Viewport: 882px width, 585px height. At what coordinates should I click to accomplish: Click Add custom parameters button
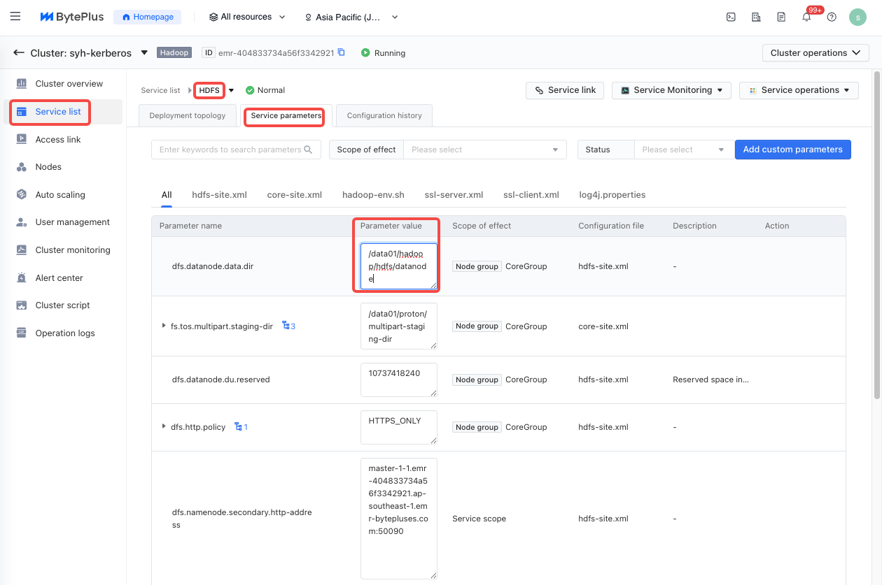[x=792, y=150]
